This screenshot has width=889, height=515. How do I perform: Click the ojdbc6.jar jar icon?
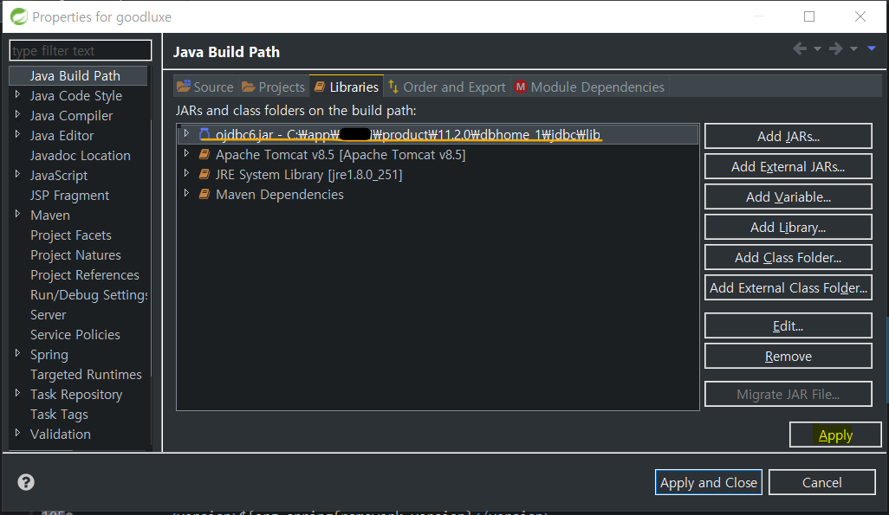204,134
